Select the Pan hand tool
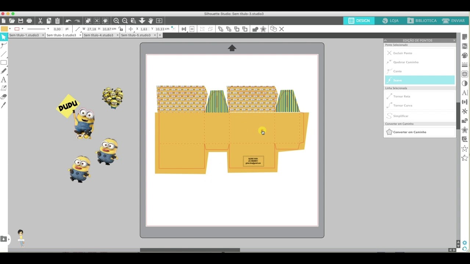This screenshot has height=264, width=470. (x=151, y=21)
